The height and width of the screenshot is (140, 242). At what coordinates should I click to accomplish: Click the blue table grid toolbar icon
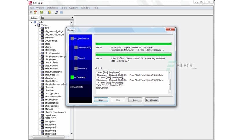61,12
